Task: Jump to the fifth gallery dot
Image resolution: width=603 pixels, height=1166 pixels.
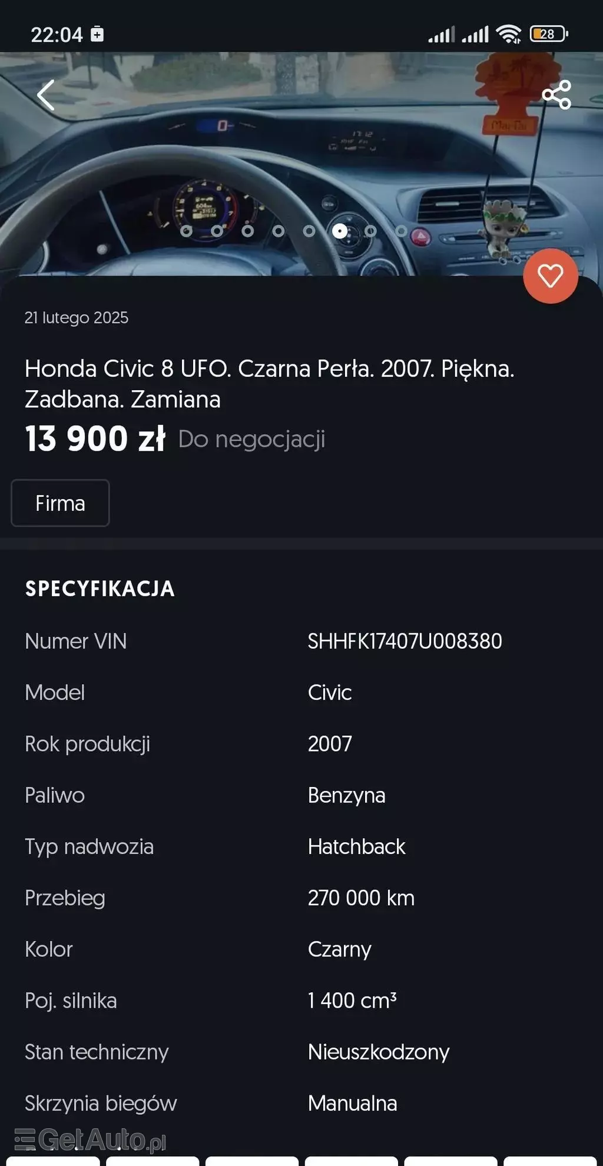Action: click(x=309, y=231)
